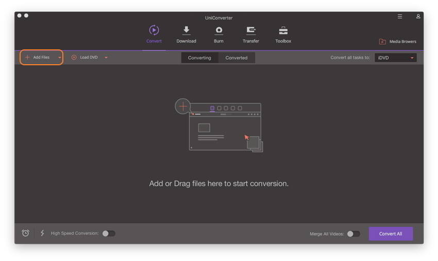438x261 pixels.
Task: Click the UniConverter window title
Action: [x=218, y=18]
